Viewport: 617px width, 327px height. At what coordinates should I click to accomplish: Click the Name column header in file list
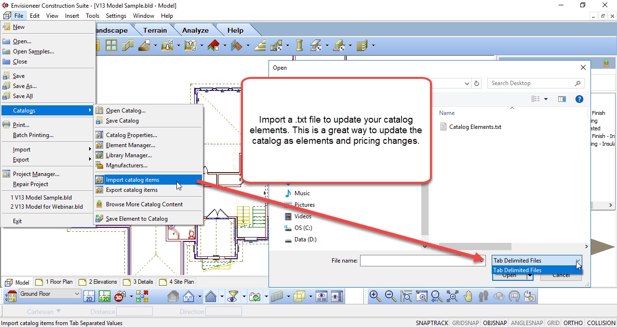[x=447, y=113]
